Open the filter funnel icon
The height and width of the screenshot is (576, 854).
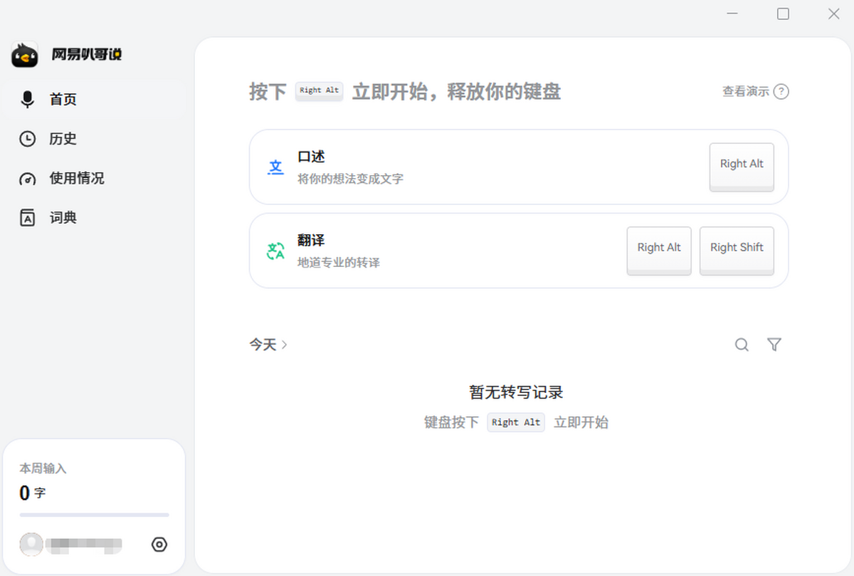coord(774,345)
